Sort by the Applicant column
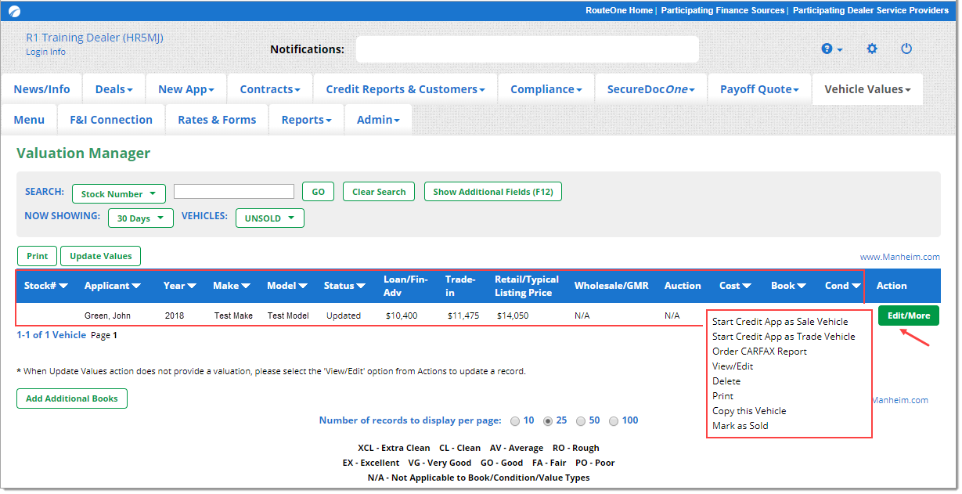 (113, 286)
